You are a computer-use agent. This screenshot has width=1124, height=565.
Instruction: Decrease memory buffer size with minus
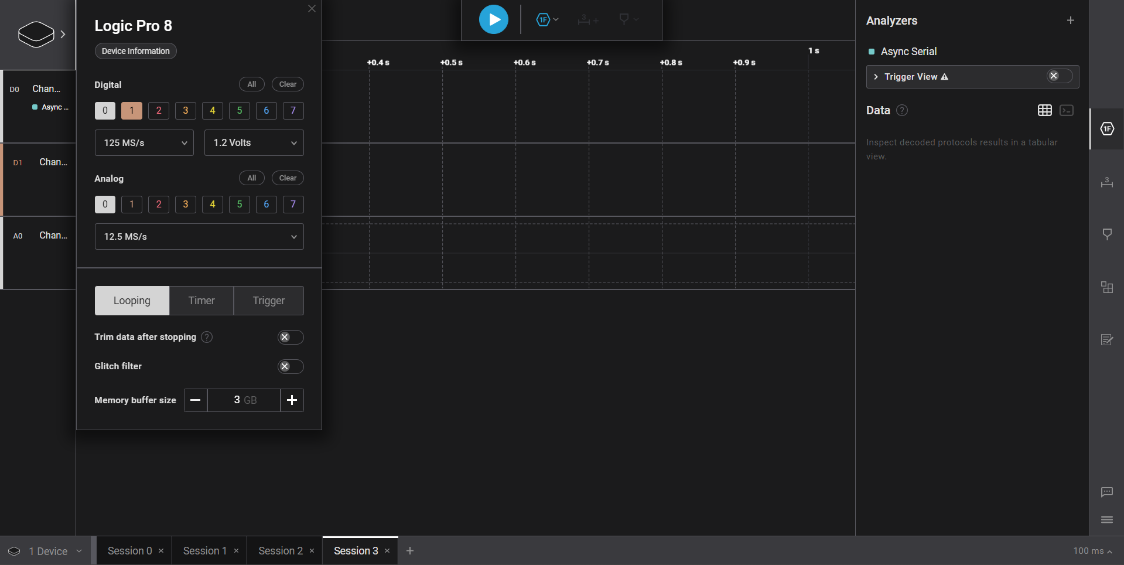[196, 400]
